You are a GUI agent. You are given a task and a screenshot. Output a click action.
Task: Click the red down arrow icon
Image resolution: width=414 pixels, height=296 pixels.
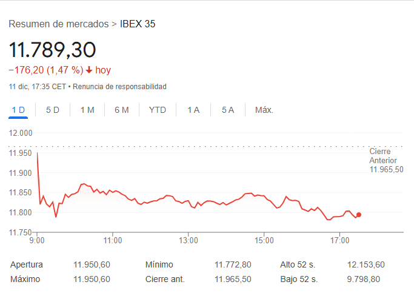(x=89, y=70)
